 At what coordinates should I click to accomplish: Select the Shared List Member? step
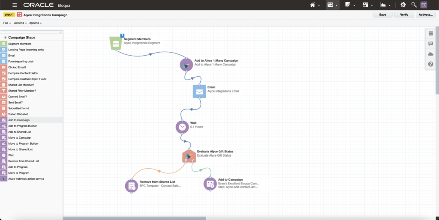pos(31,85)
